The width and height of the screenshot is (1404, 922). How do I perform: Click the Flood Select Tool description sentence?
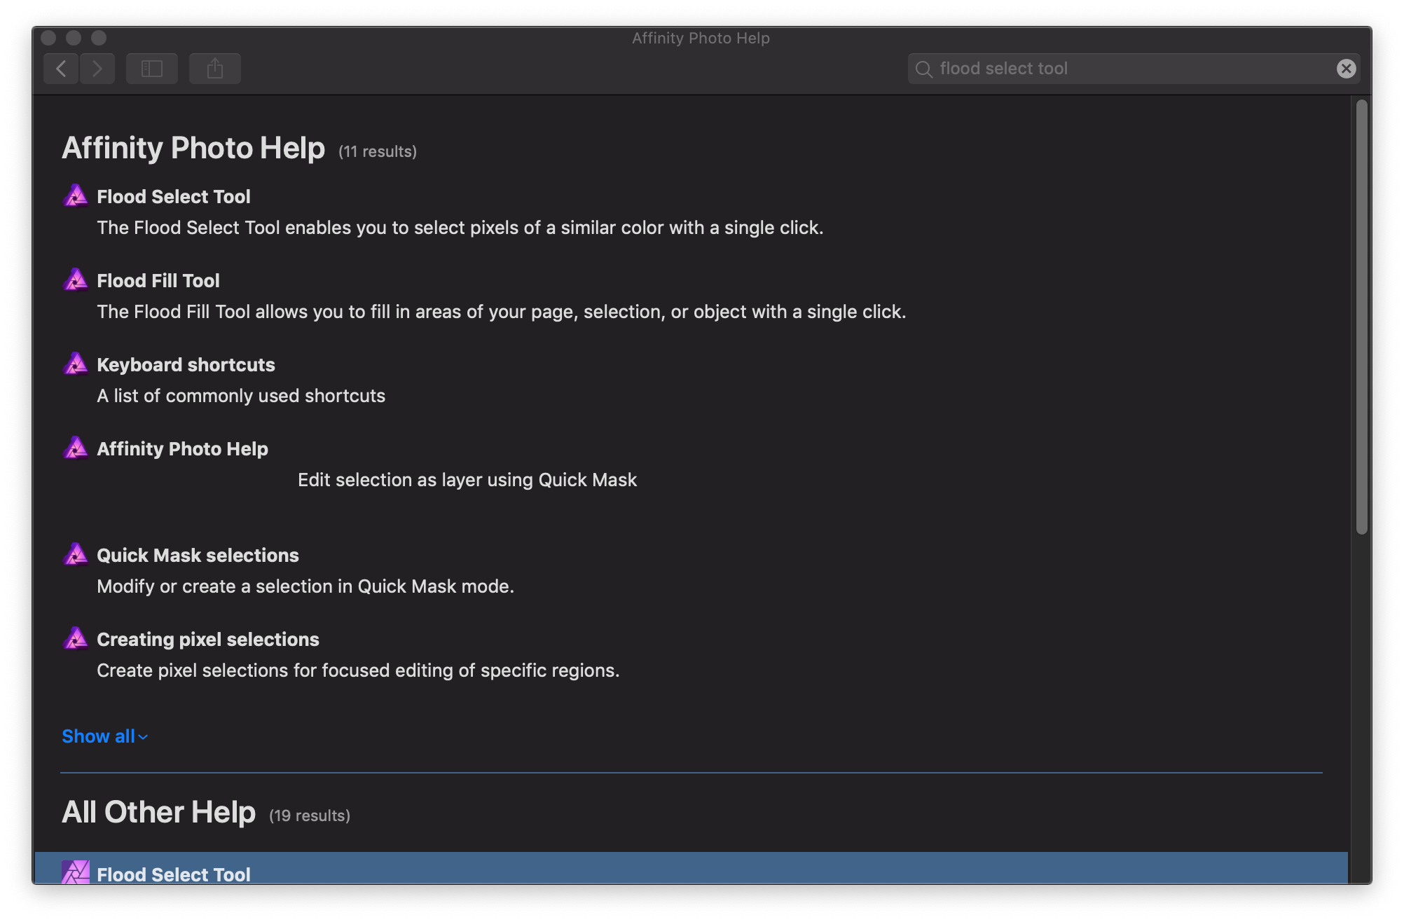(460, 228)
